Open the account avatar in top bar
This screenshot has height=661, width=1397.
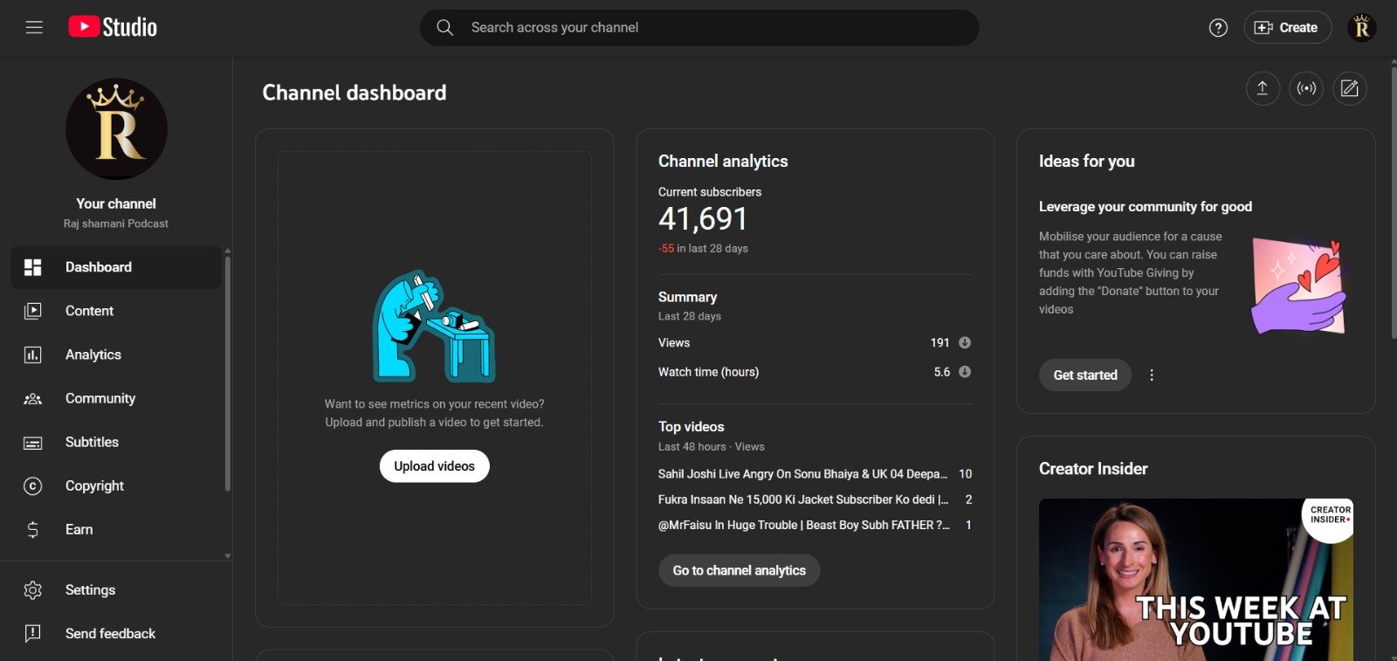(1361, 28)
